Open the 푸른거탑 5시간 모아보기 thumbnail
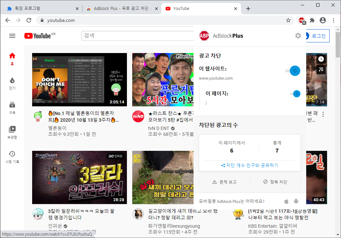The width and height of the screenshot is (341, 238). (x=163, y=80)
